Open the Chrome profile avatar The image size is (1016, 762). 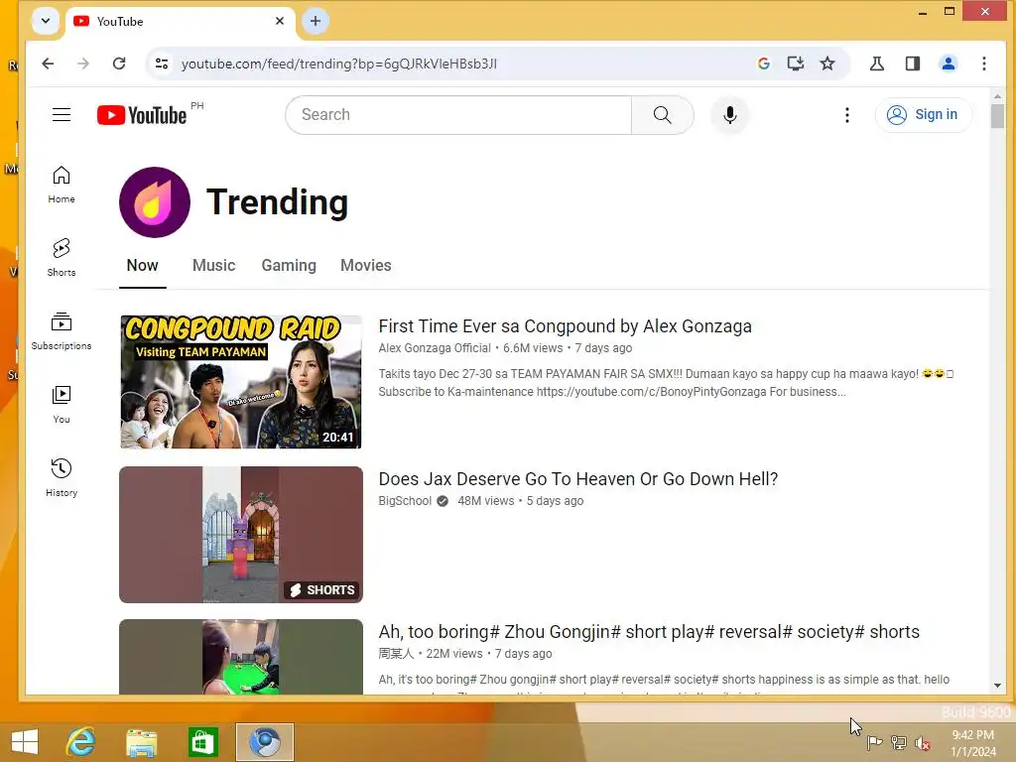tap(948, 63)
